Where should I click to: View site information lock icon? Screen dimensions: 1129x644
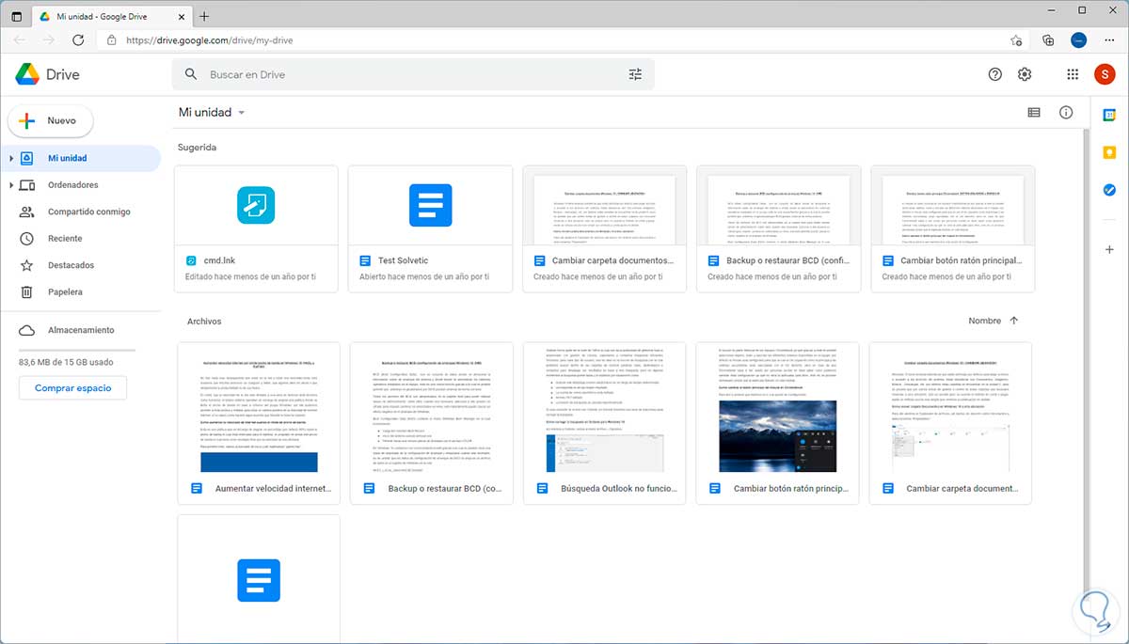(x=111, y=40)
